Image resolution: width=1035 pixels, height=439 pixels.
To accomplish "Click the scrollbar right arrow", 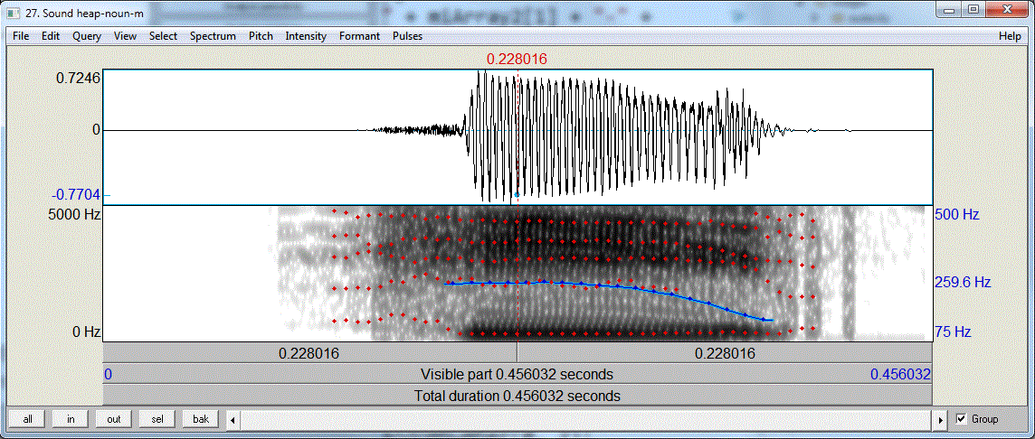I will (941, 419).
